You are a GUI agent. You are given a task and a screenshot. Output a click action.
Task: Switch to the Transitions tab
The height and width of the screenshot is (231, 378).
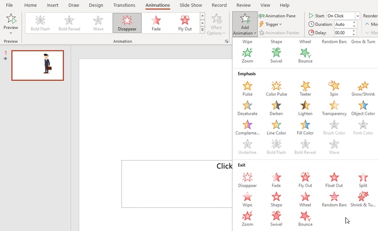[124, 5]
